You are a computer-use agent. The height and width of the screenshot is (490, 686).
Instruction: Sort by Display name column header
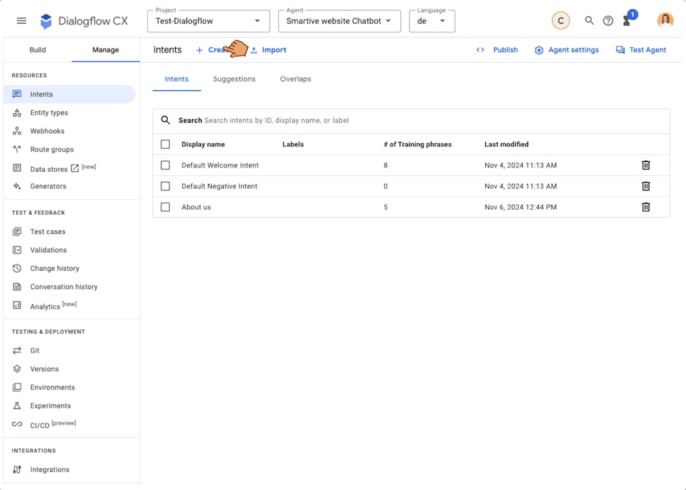[203, 144]
